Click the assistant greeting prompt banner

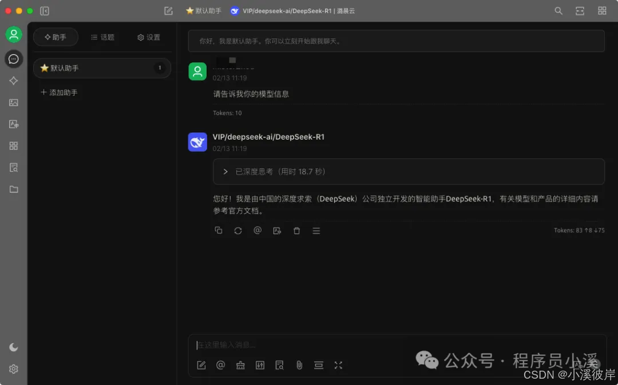point(396,41)
